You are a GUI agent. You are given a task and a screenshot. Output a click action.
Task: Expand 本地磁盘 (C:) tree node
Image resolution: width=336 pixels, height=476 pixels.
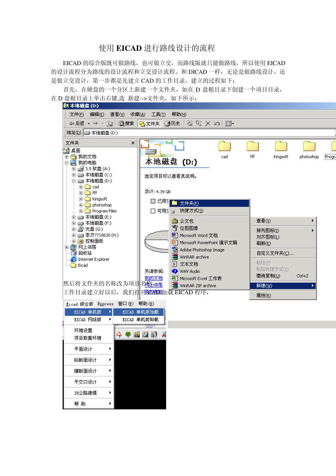(x=74, y=175)
